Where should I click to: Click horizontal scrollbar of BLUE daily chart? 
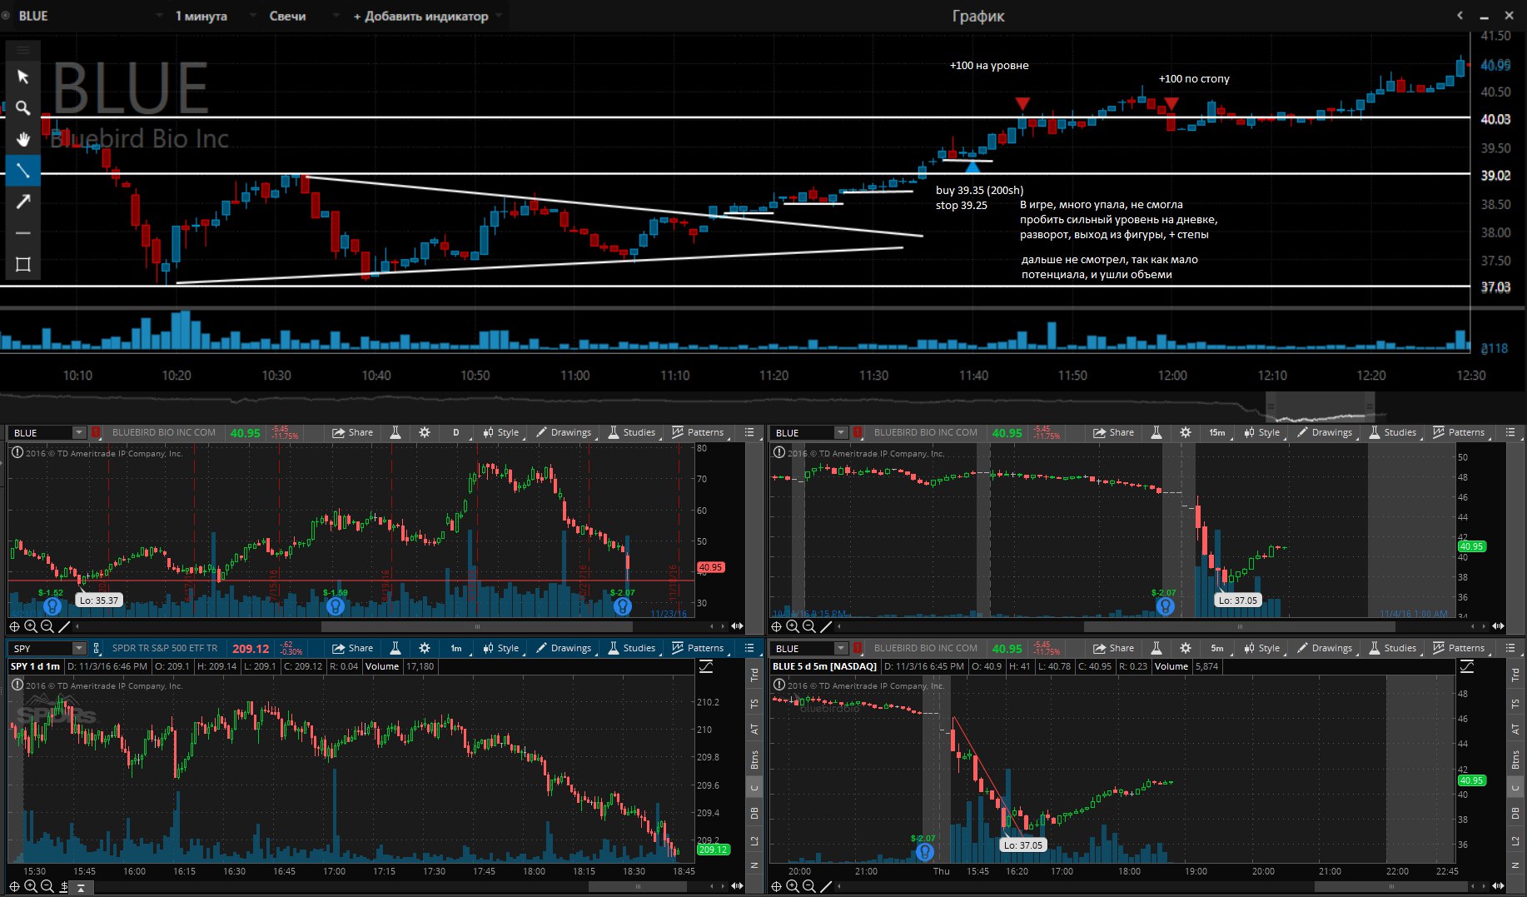tap(477, 626)
